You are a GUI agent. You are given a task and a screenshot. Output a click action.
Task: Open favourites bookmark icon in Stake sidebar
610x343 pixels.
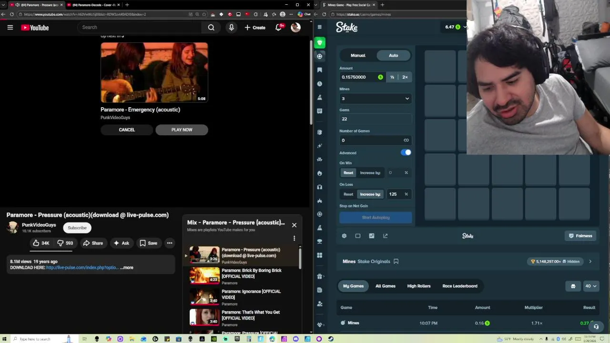tap(319, 70)
